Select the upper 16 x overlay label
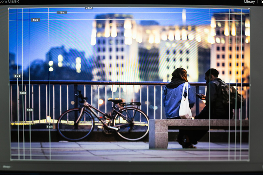This screenshot has width=263, height=175. [x=62, y=12]
